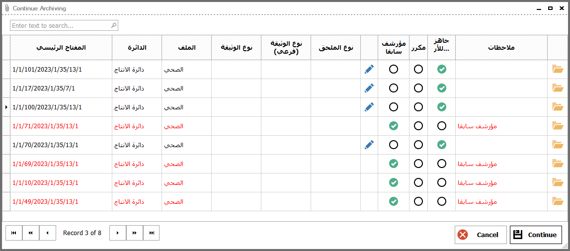Click the edit pencil for record 1/1/101/2023/1/35/13/1
570x251 pixels.
coord(369,69)
